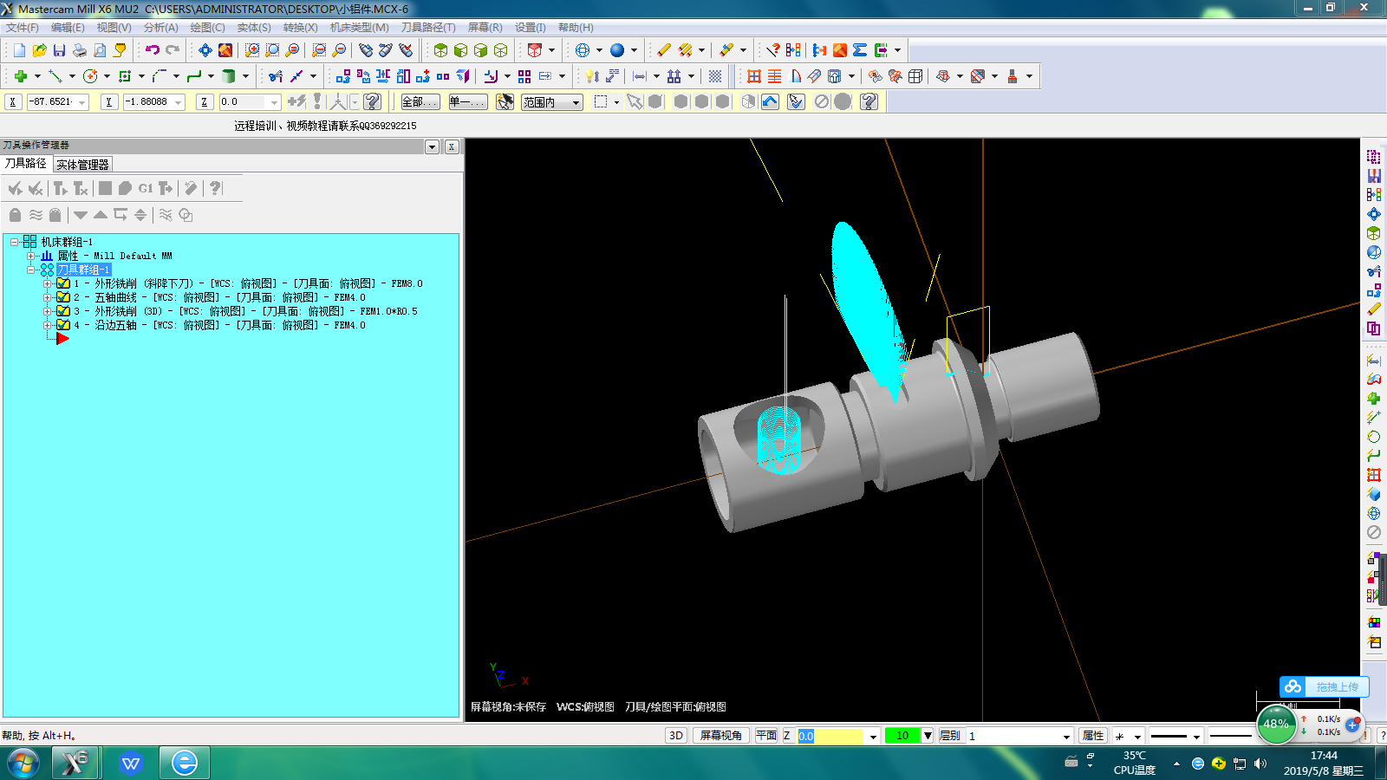The height and width of the screenshot is (780, 1387).
Task: Click the red grid icon in right toolbar
Action: click(x=1374, y=475)
